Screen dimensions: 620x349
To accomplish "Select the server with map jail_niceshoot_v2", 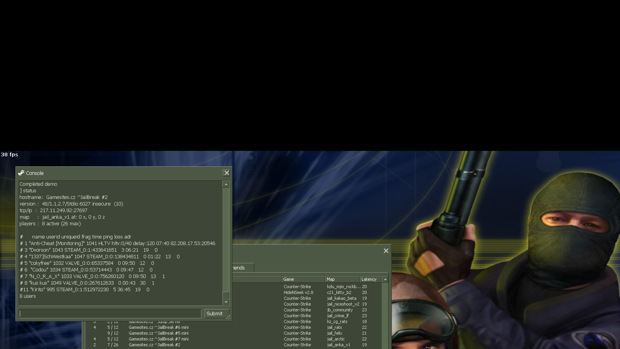I will [307, 304].
